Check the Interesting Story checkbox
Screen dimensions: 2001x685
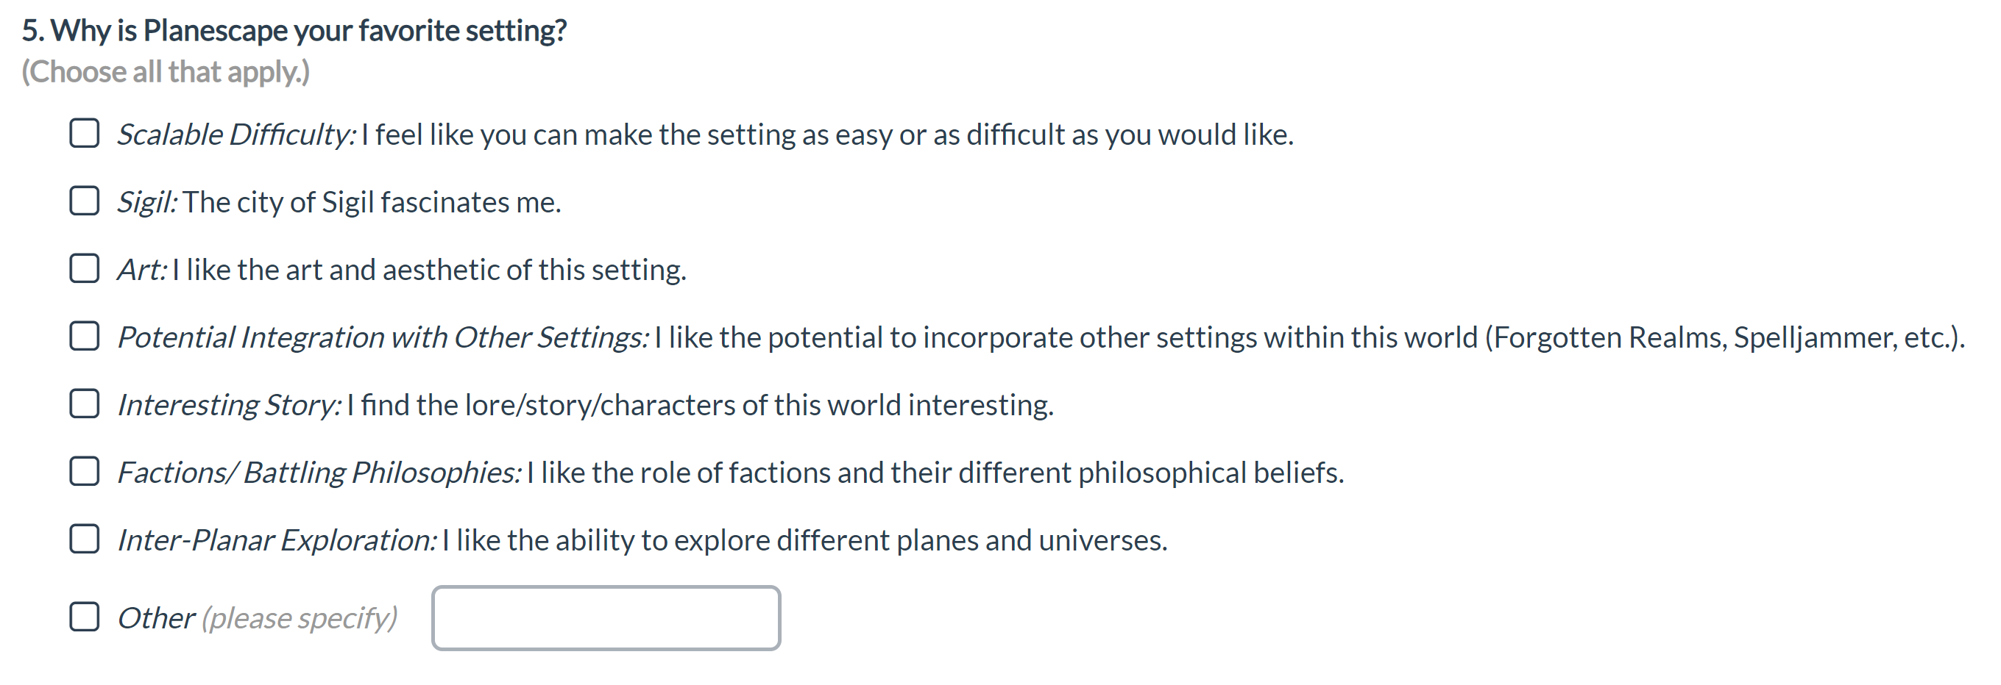[x=84, y=404]
